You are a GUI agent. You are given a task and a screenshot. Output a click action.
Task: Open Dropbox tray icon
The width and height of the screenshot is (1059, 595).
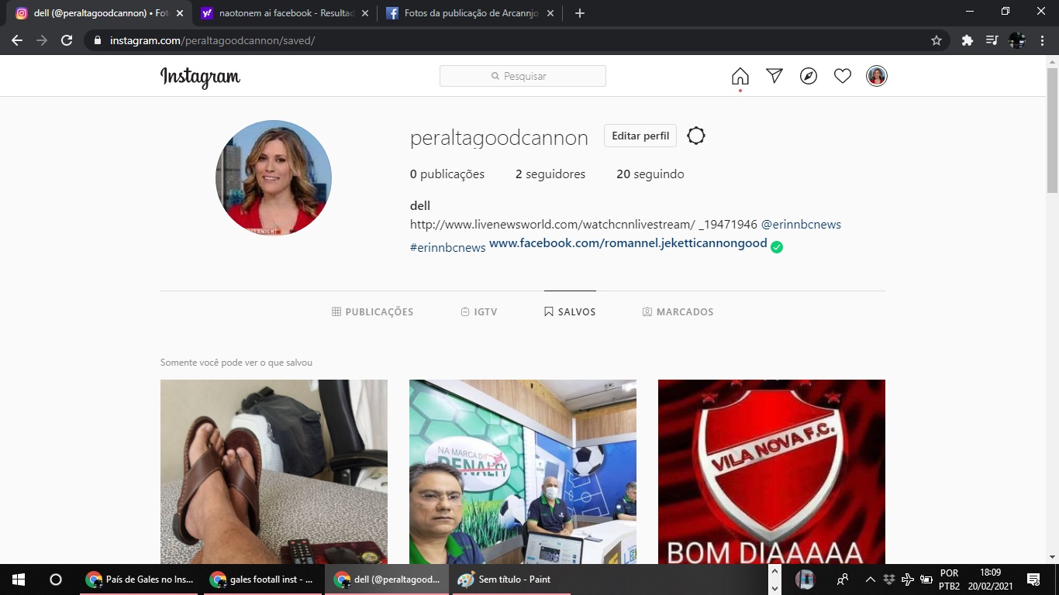[888, 580]
